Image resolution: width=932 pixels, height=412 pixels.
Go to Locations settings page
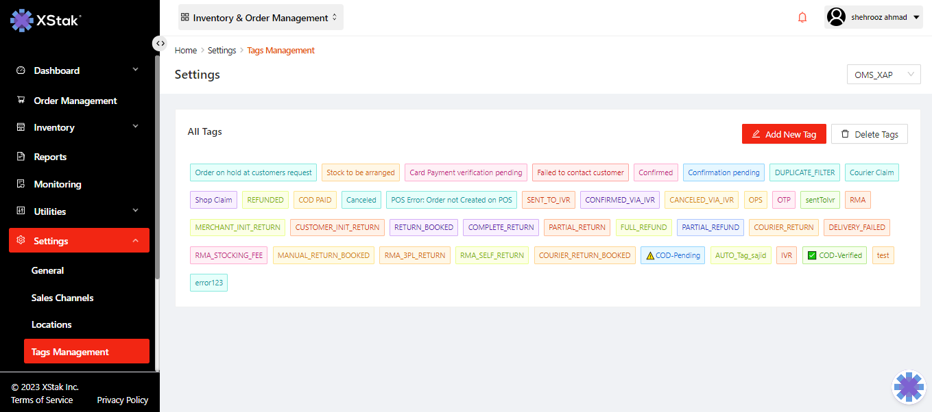pos(51,324)
